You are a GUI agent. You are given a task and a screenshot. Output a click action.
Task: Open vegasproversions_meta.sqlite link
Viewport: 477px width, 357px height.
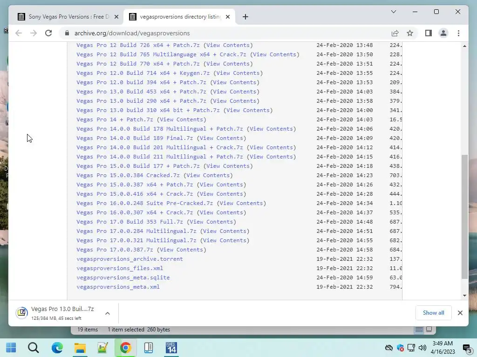click(123, 278)
